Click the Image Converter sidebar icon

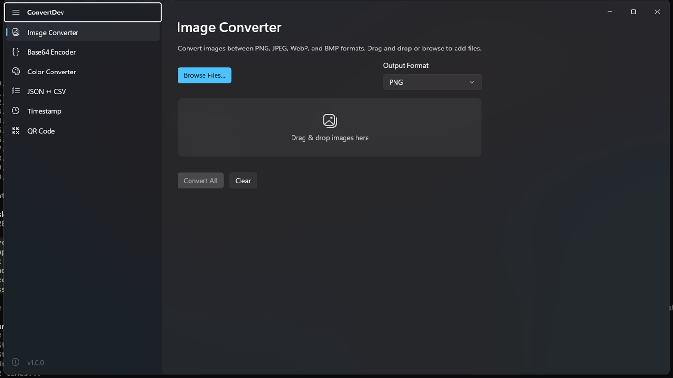pyautogui.click(x=16, y=32)
